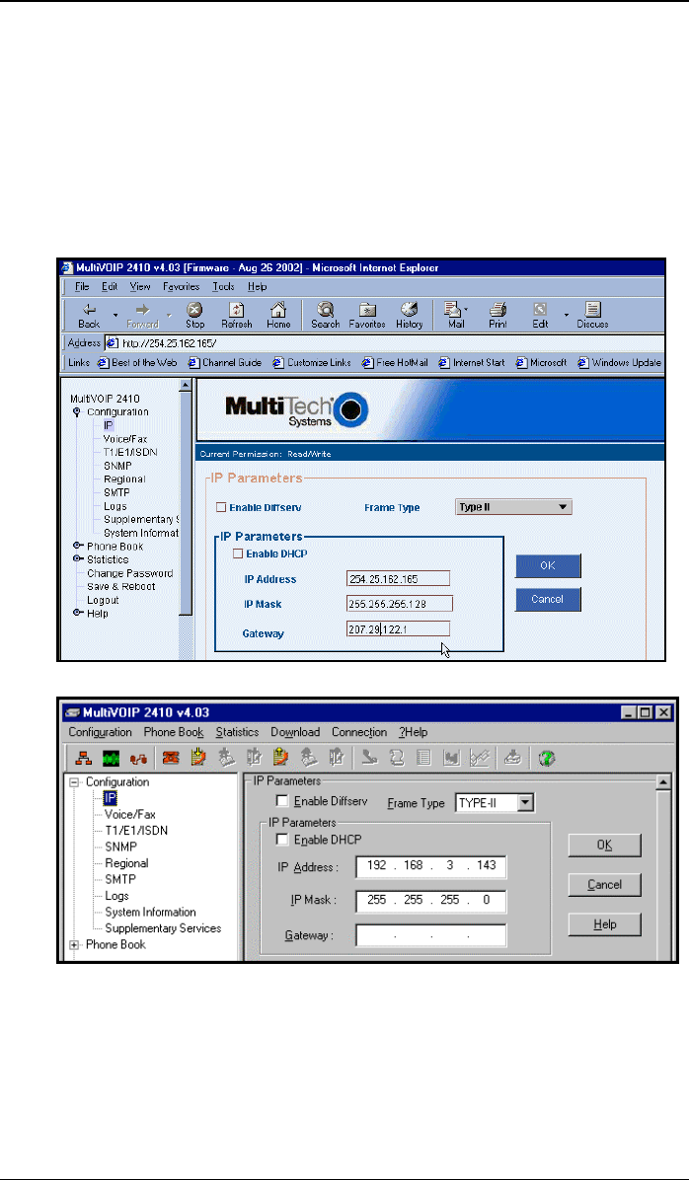Open the View menu in Internet Explorer
Screen dimensions: 689x1180
(x=140, y=287)
